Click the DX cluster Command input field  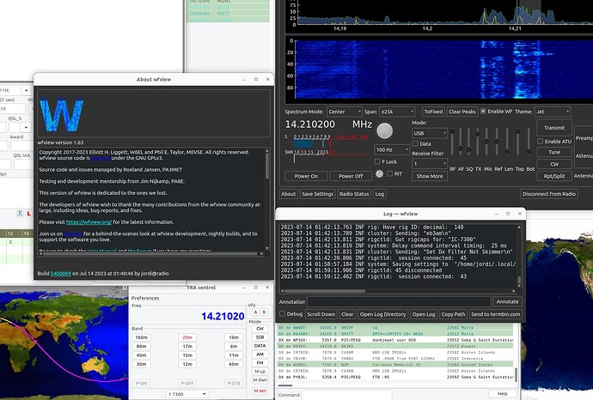pyautogui.click(x=346, y=395)
